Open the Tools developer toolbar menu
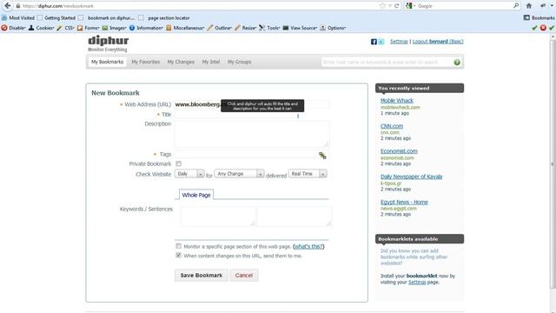Image resolution: width=556 pixels, height=313 pixels. click(269, 28)
